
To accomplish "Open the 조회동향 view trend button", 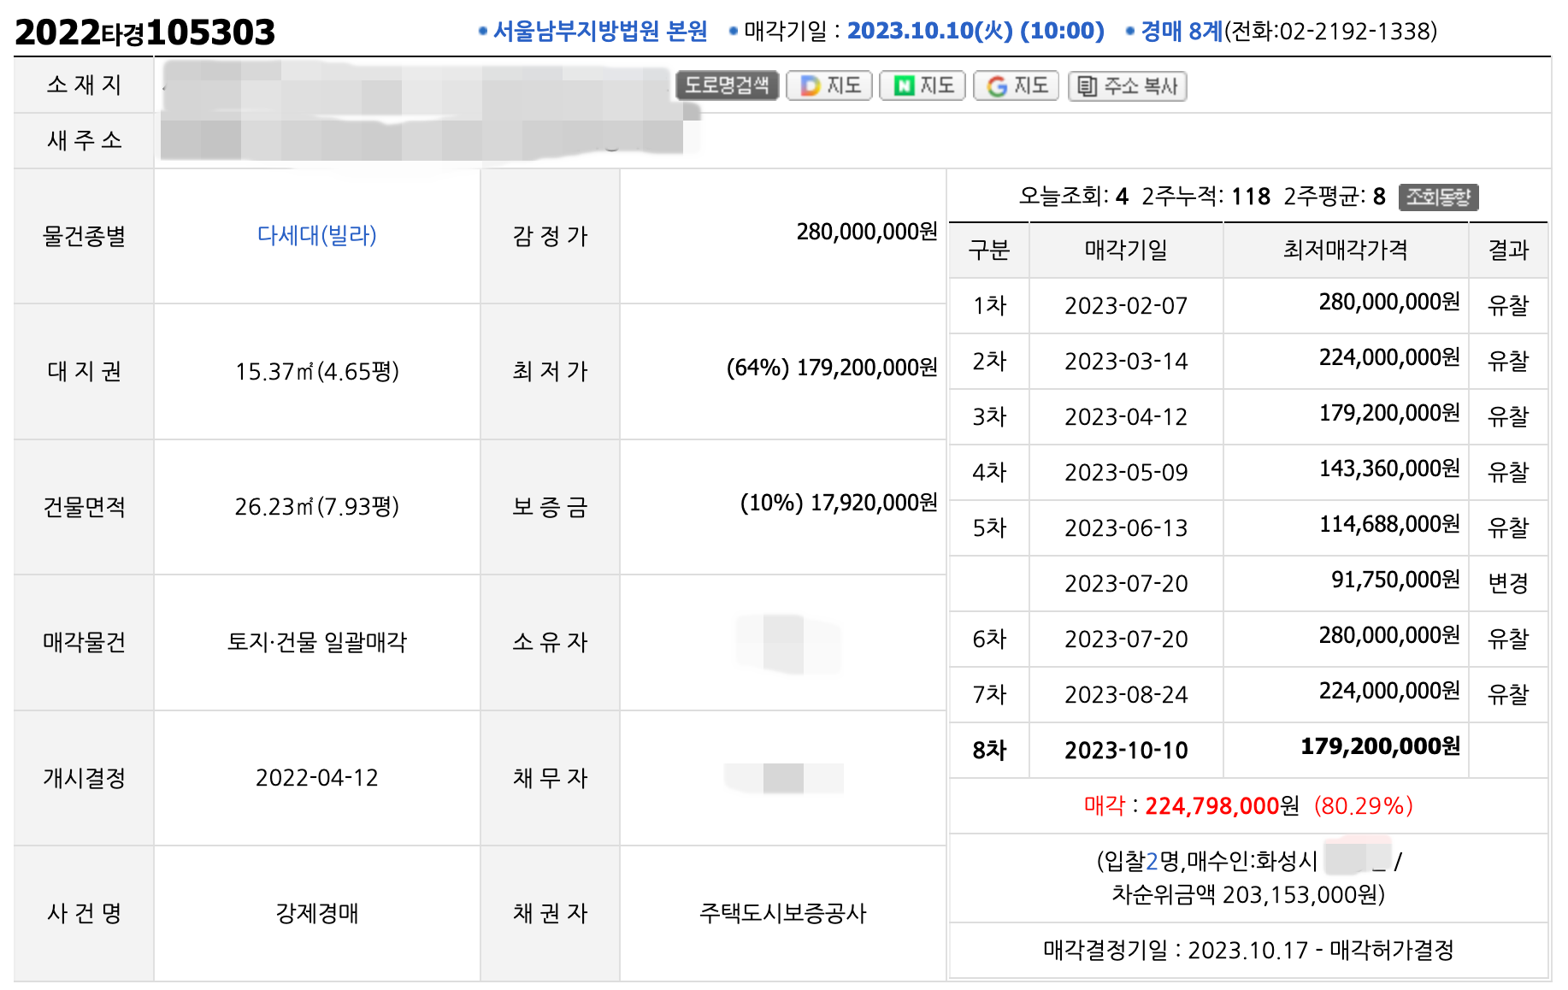I will 1439,197.
